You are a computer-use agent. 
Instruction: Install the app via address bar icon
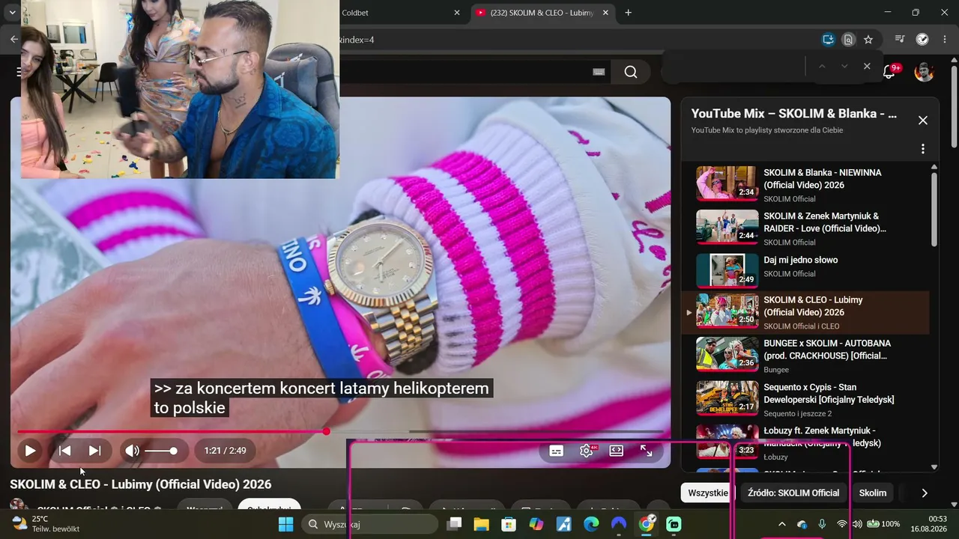[x=828, y=40]
